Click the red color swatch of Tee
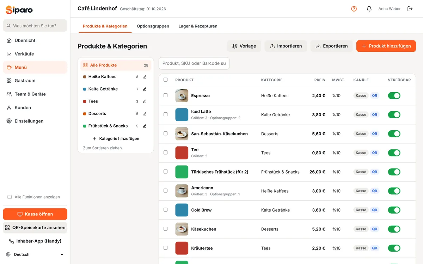423x264 pixels. point(182,153)
